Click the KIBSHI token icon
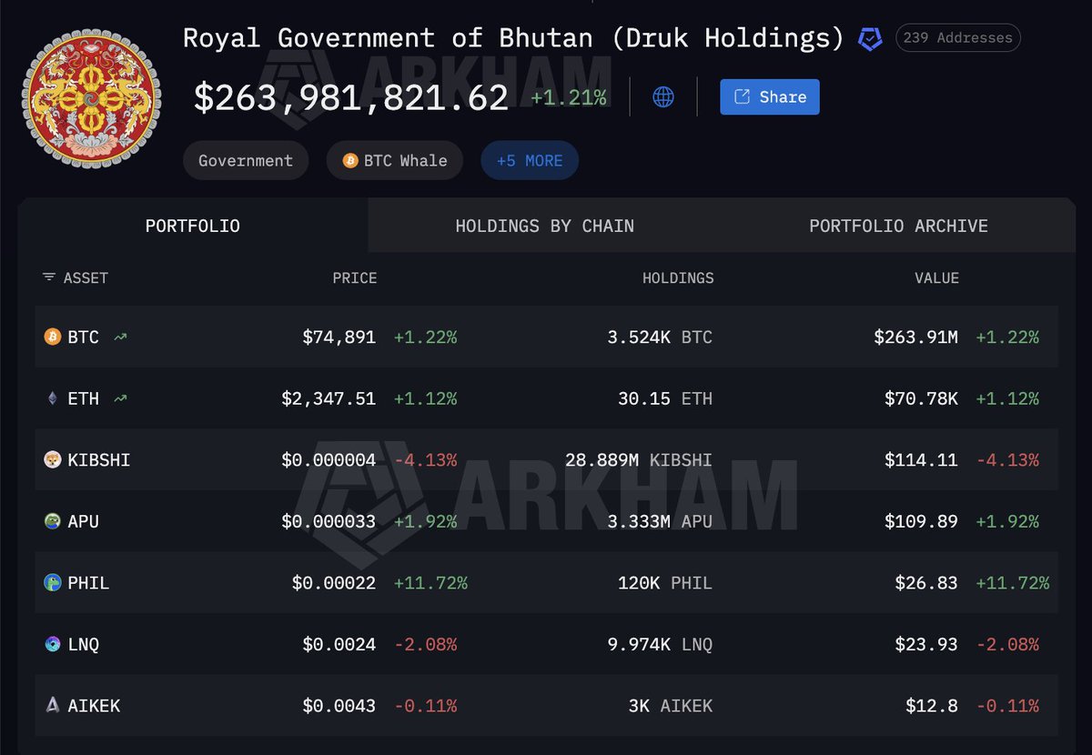Screen dimensions: 1092x755 click(x=53, y=460)
